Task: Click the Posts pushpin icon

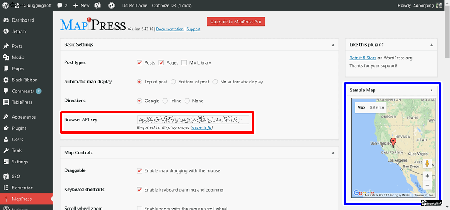Action: point(6,46)
